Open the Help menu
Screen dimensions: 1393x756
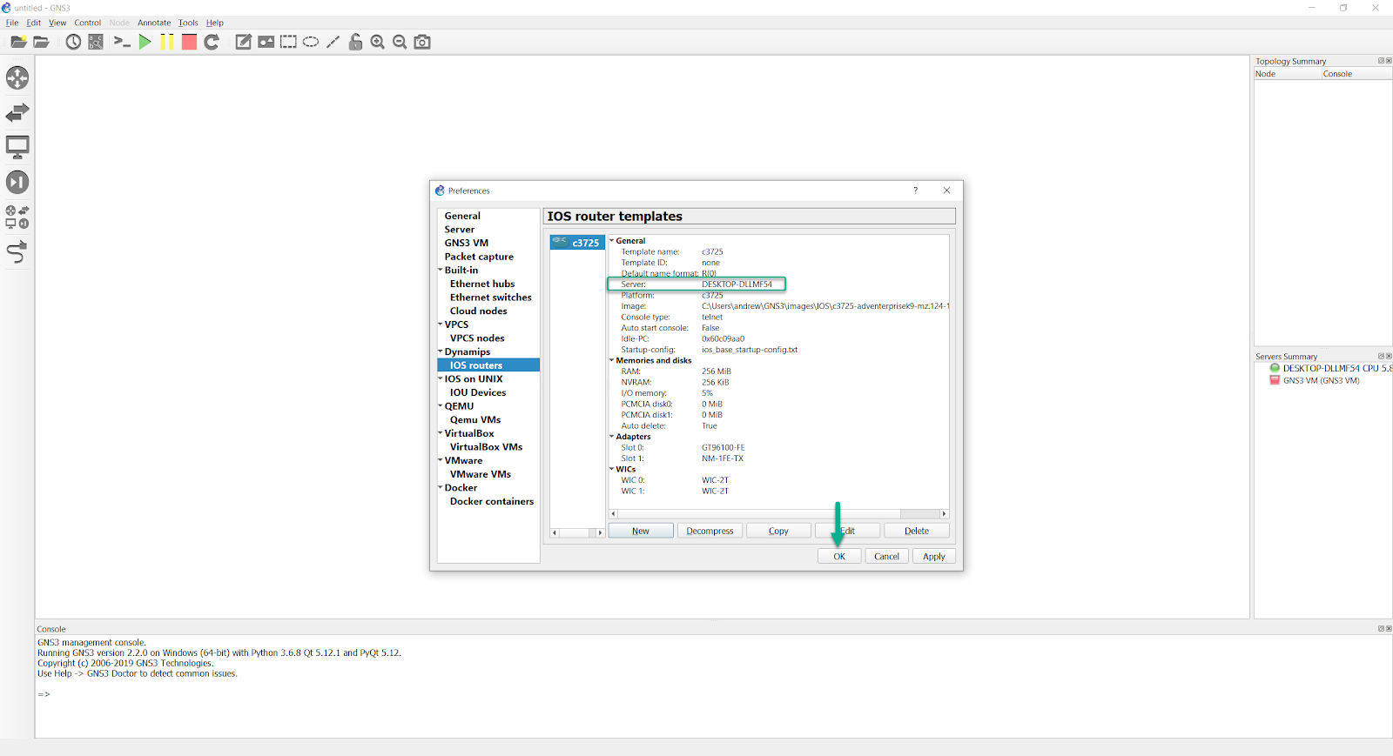214,23
